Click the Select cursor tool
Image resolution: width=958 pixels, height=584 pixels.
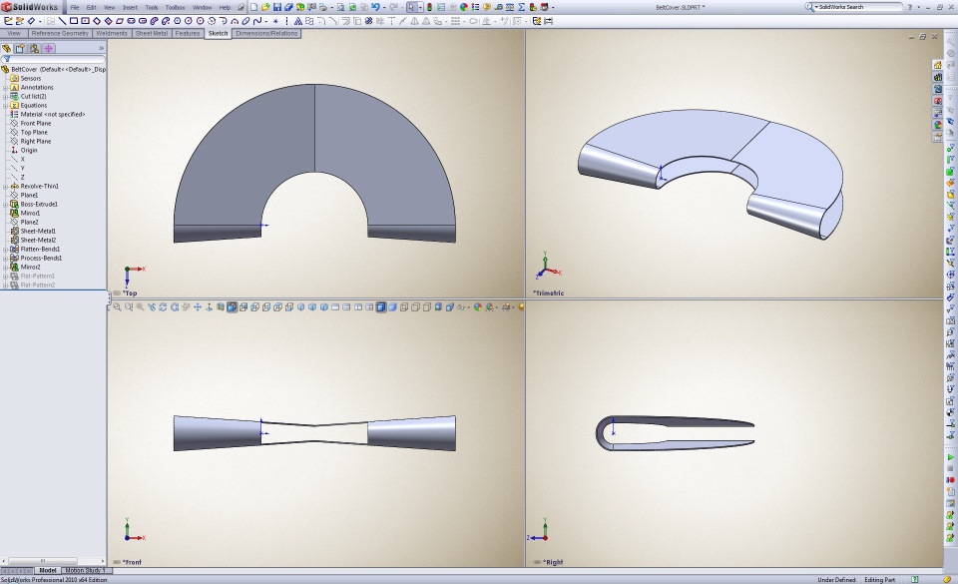pyautogui.click(x=411, y=7)
